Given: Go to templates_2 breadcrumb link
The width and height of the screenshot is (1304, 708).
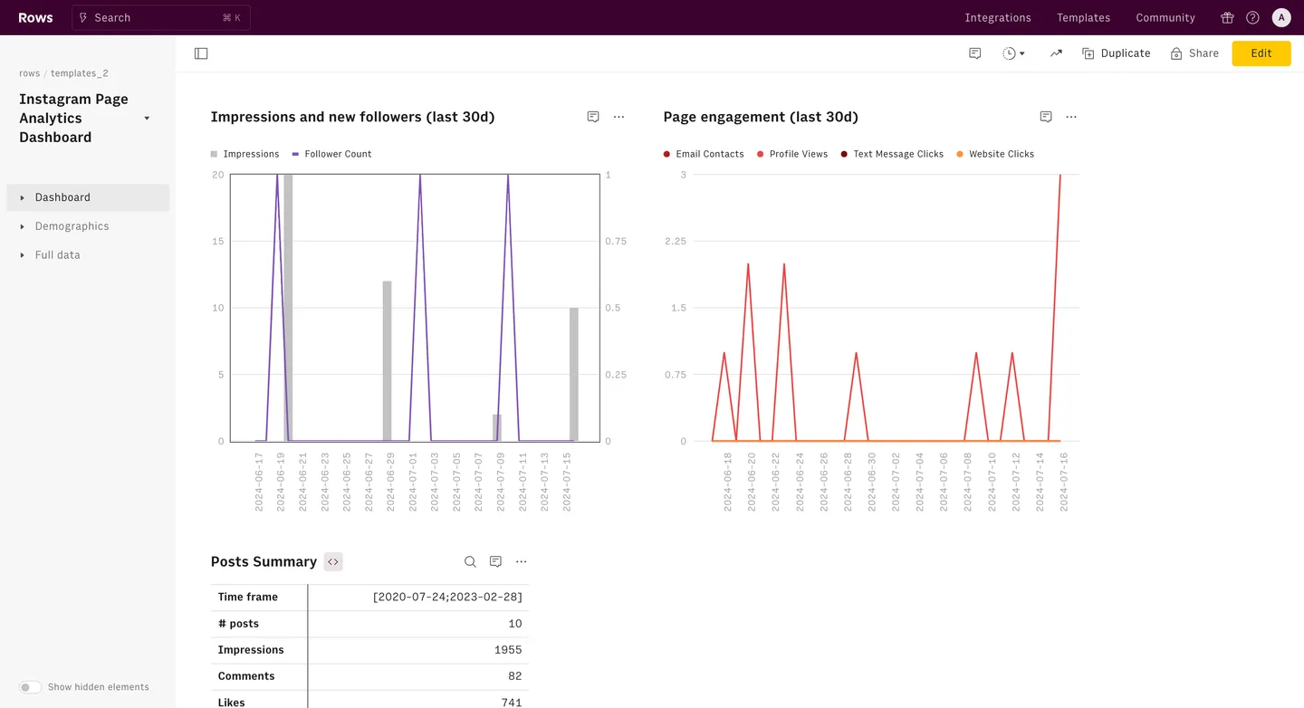Looking at the screenshot, I should (x=80, y=73).
